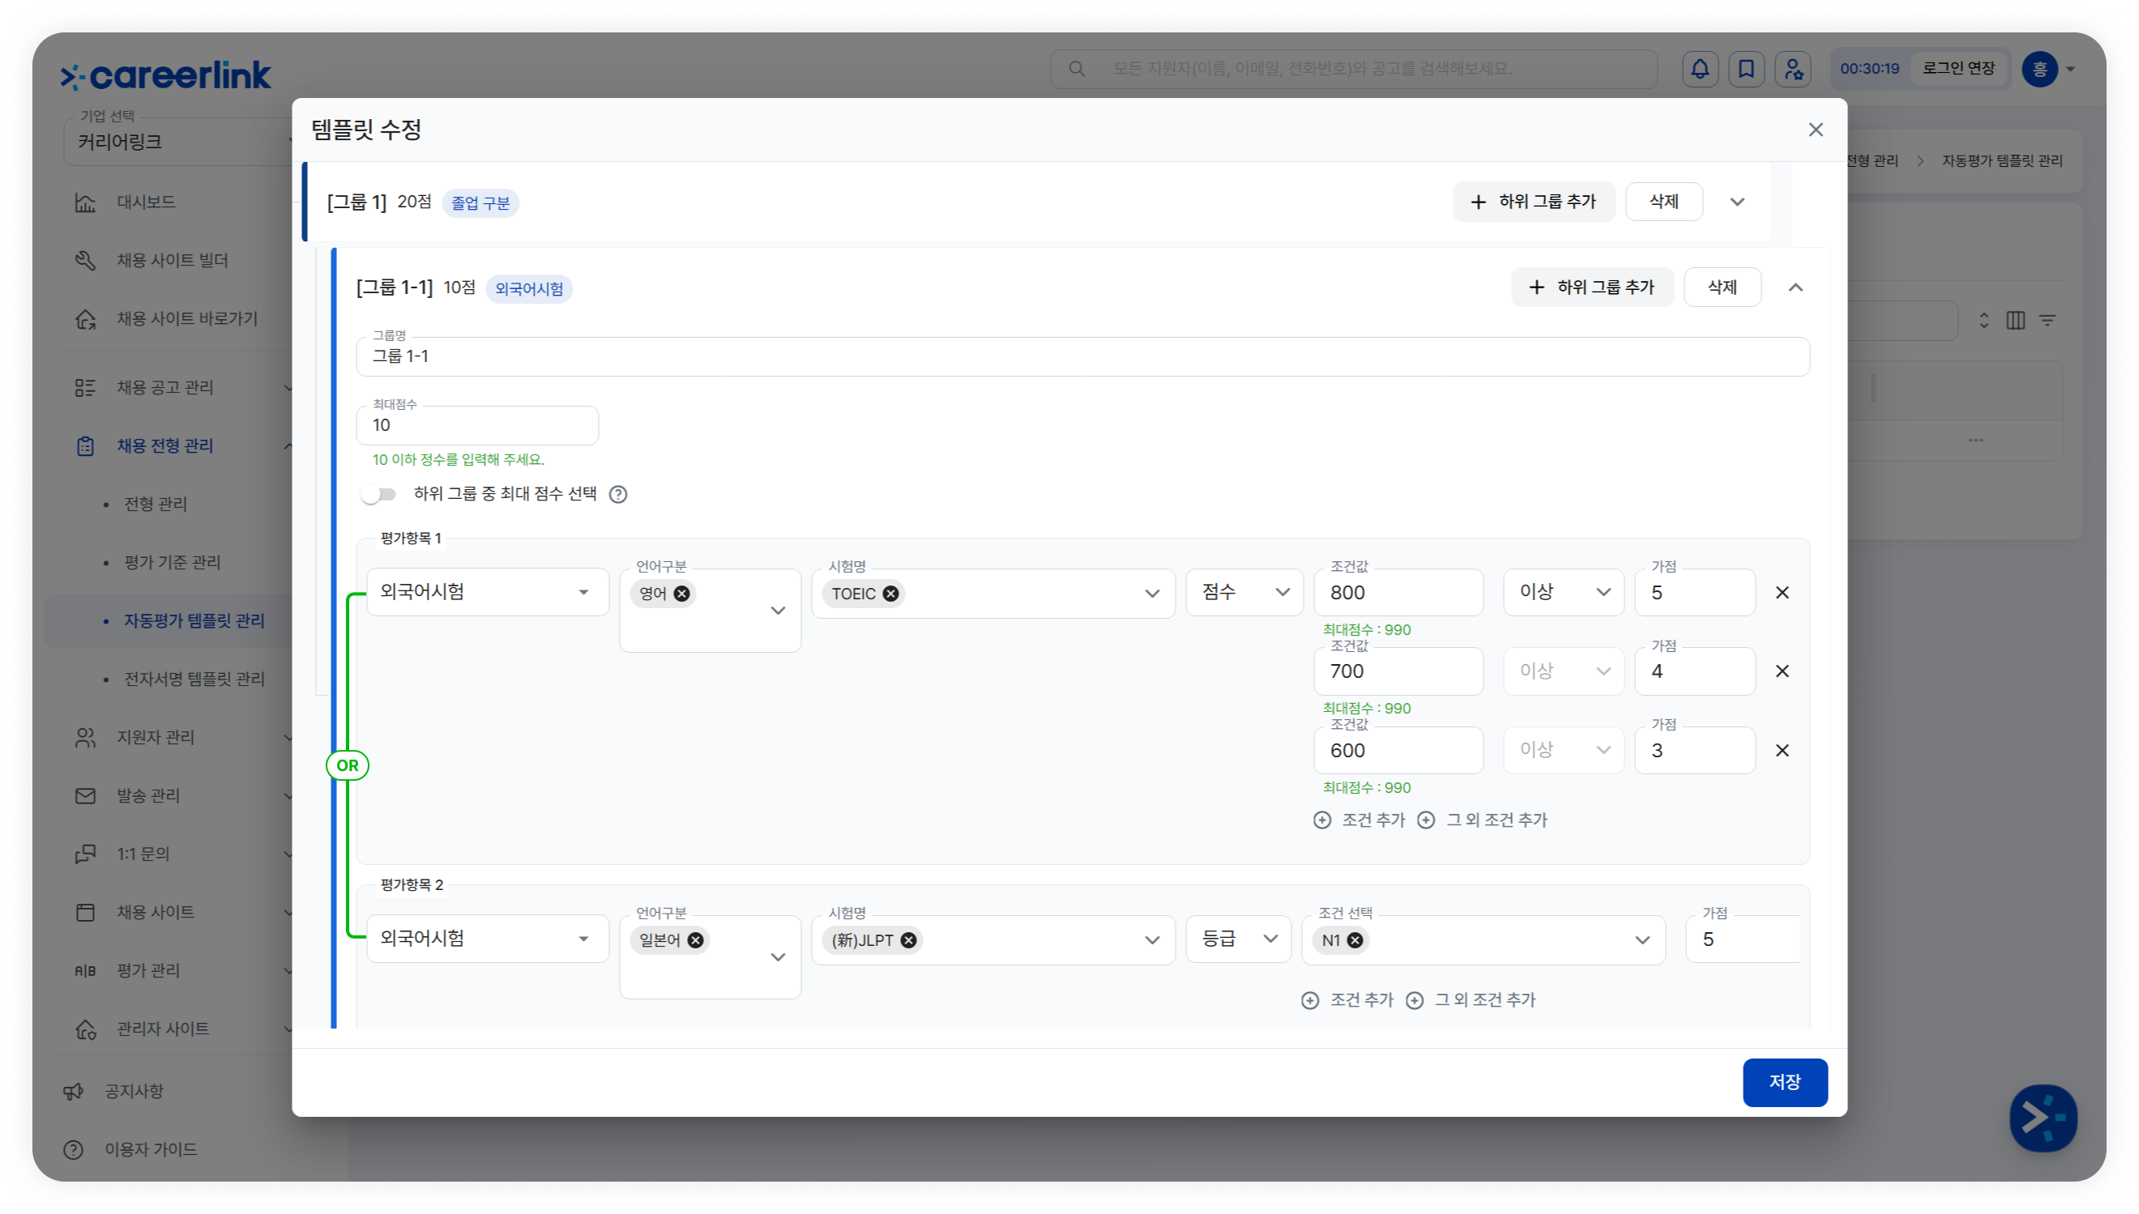
Task: Open the 등급 type dropdown
Action: click(1238, 939)
